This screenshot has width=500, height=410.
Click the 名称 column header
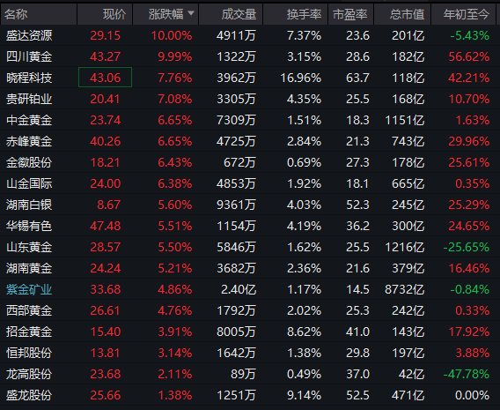point(38,14)
